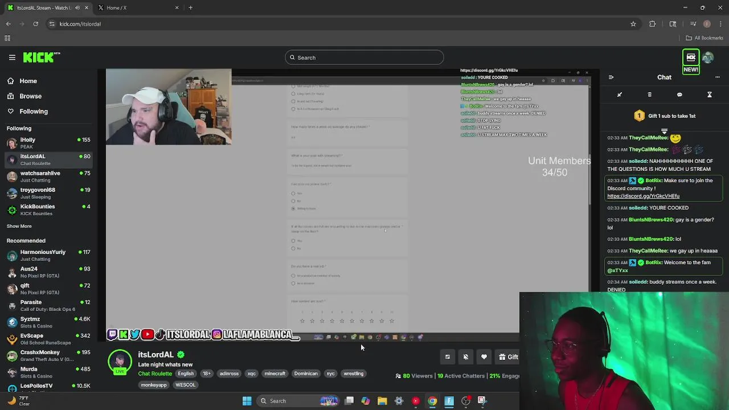Screen dimensions: 729x410
Task: Click the hourglass slow-mode icon
Action: (710, 95)
